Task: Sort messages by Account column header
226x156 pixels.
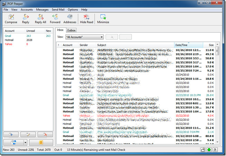Action: (x=69, y=45)
